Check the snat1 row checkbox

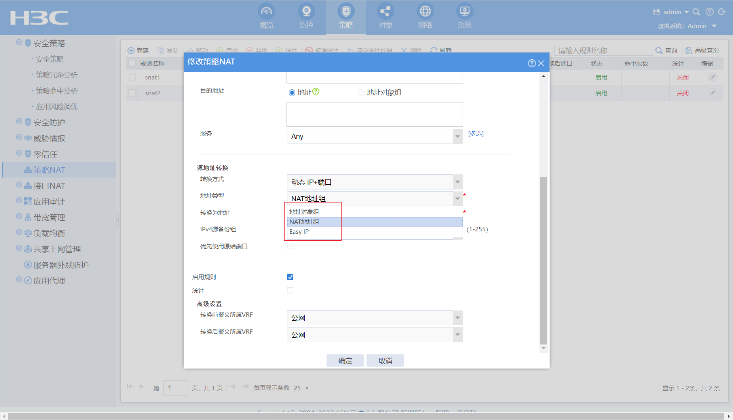132,77
